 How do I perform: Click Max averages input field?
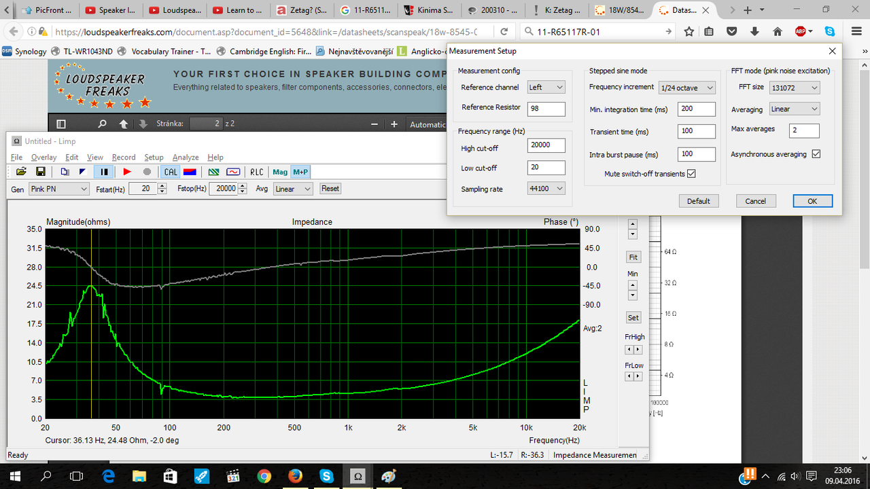point(804,130)
